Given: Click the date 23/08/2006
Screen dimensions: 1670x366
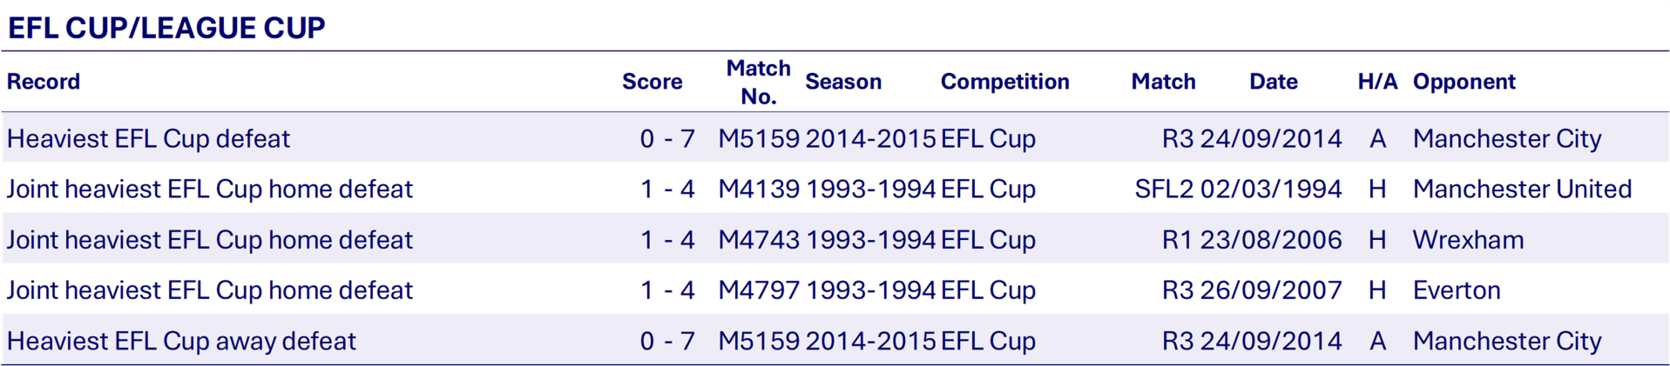Looking at the screenshot, I should (x=1271, y=239).
